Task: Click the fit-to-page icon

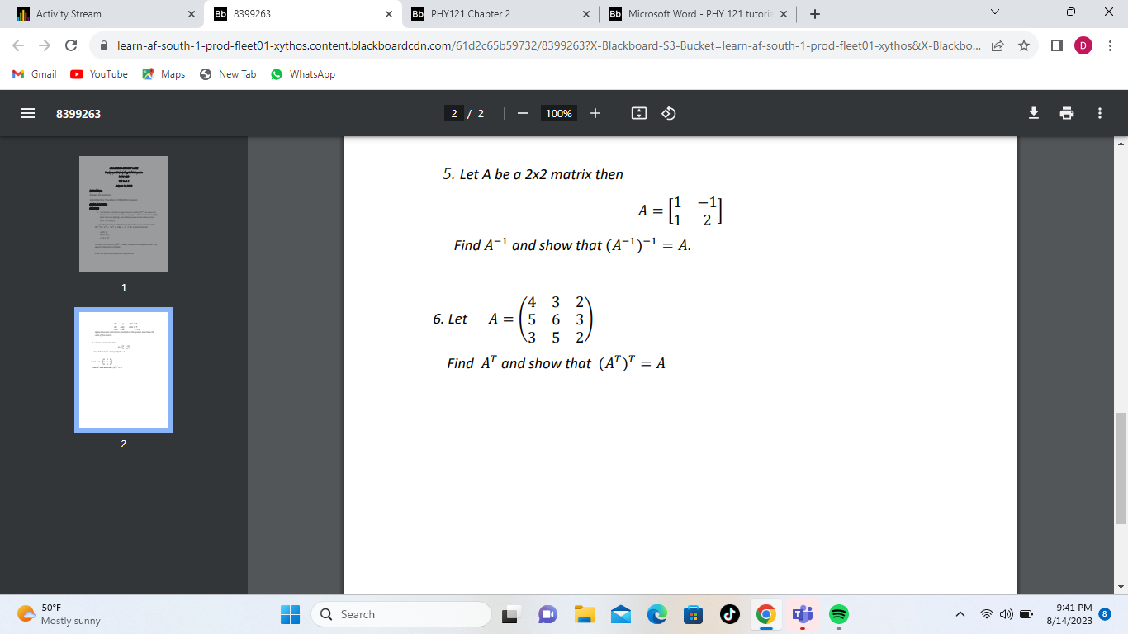Action: click(x=637, y=113)
